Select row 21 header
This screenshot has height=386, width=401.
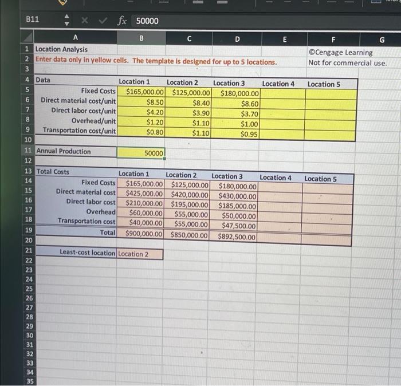[29, 250]
